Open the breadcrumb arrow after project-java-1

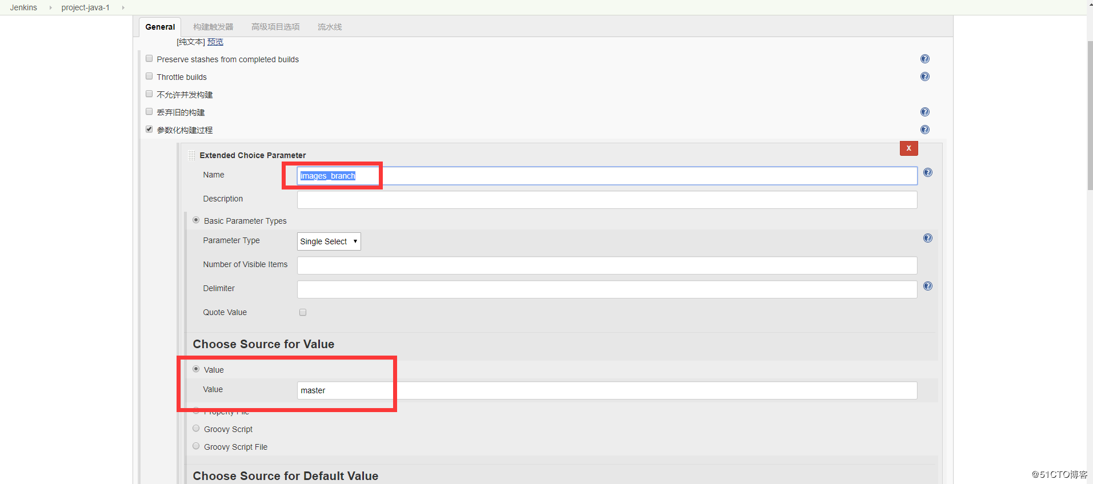point(123,7)
